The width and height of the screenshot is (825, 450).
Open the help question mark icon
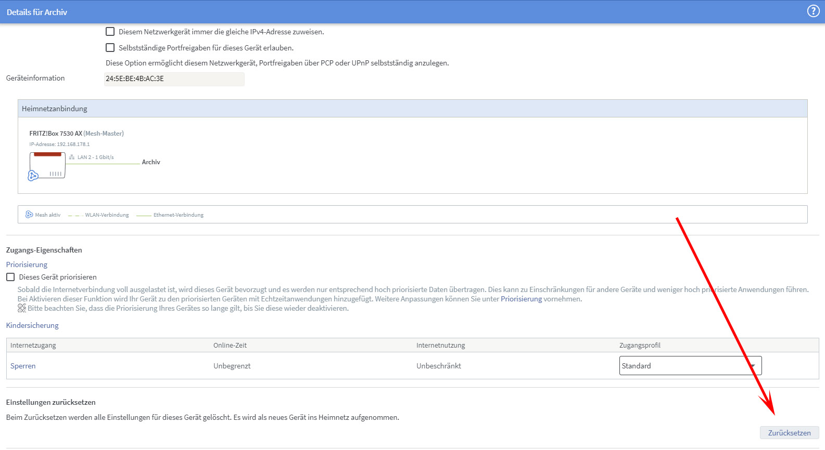pyautogui.click(x=813, y=11)
